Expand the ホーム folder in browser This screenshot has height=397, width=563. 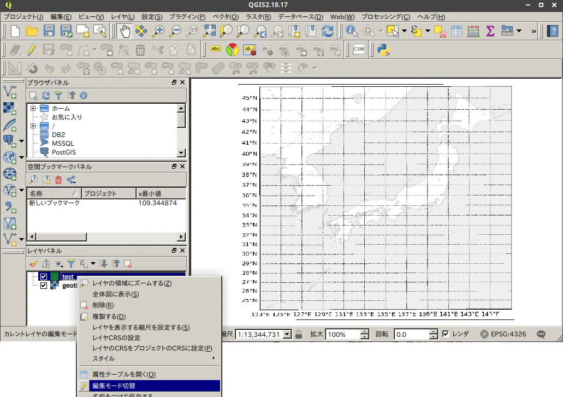point(33,108)
